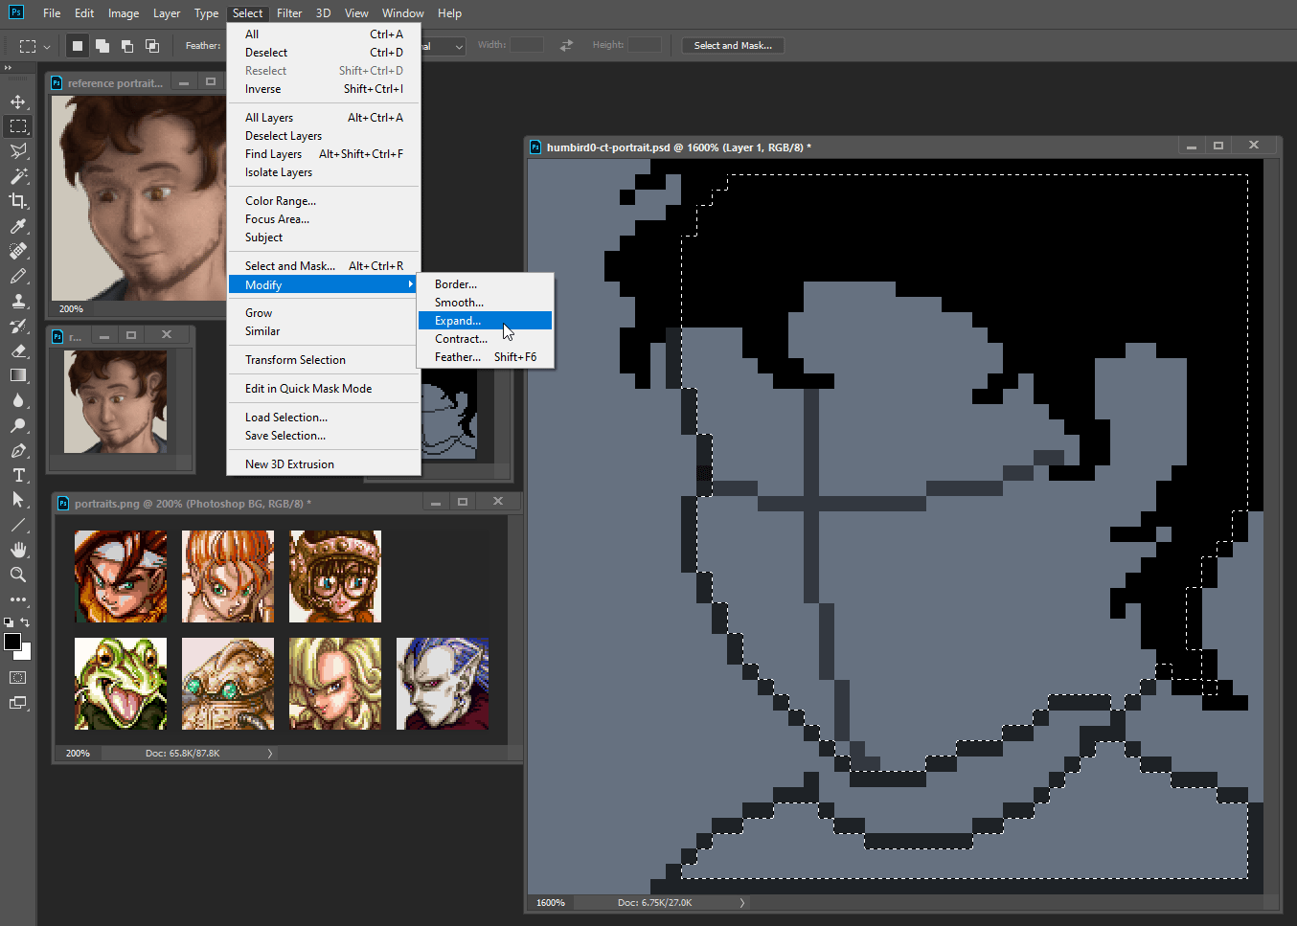The height and width of the screenshot is (926, 1297).
Task: Select the Move tool
Action: [18, 102]
